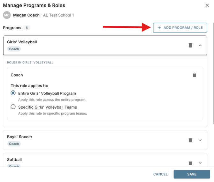
Task: Click Add Program / Role button
Action: pyautogui.click(x=180, y=28)
